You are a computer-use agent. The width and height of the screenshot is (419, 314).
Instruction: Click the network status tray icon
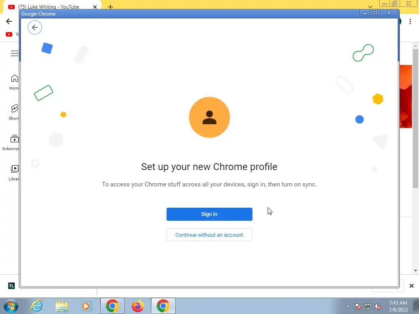[368, 306]
